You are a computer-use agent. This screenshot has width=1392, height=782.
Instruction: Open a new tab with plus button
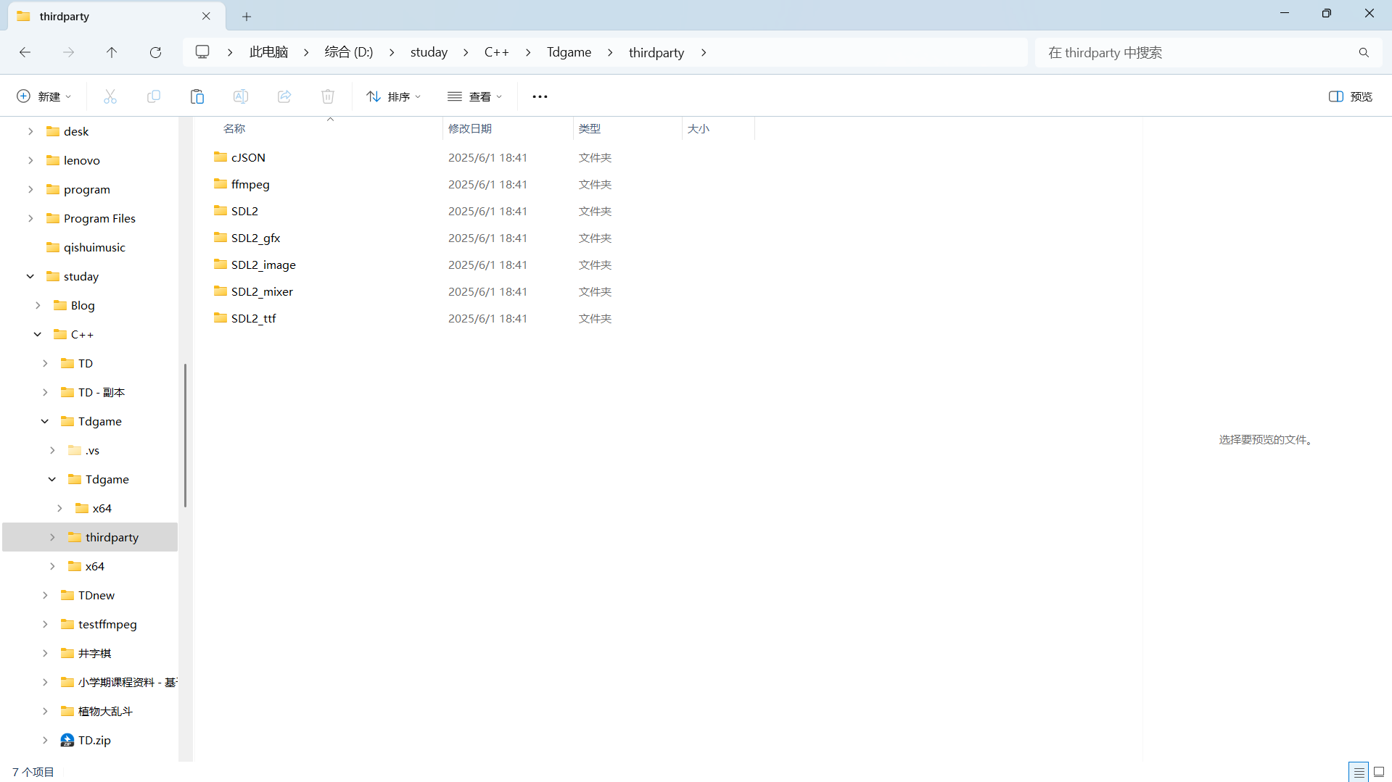[x=247, y=16]
